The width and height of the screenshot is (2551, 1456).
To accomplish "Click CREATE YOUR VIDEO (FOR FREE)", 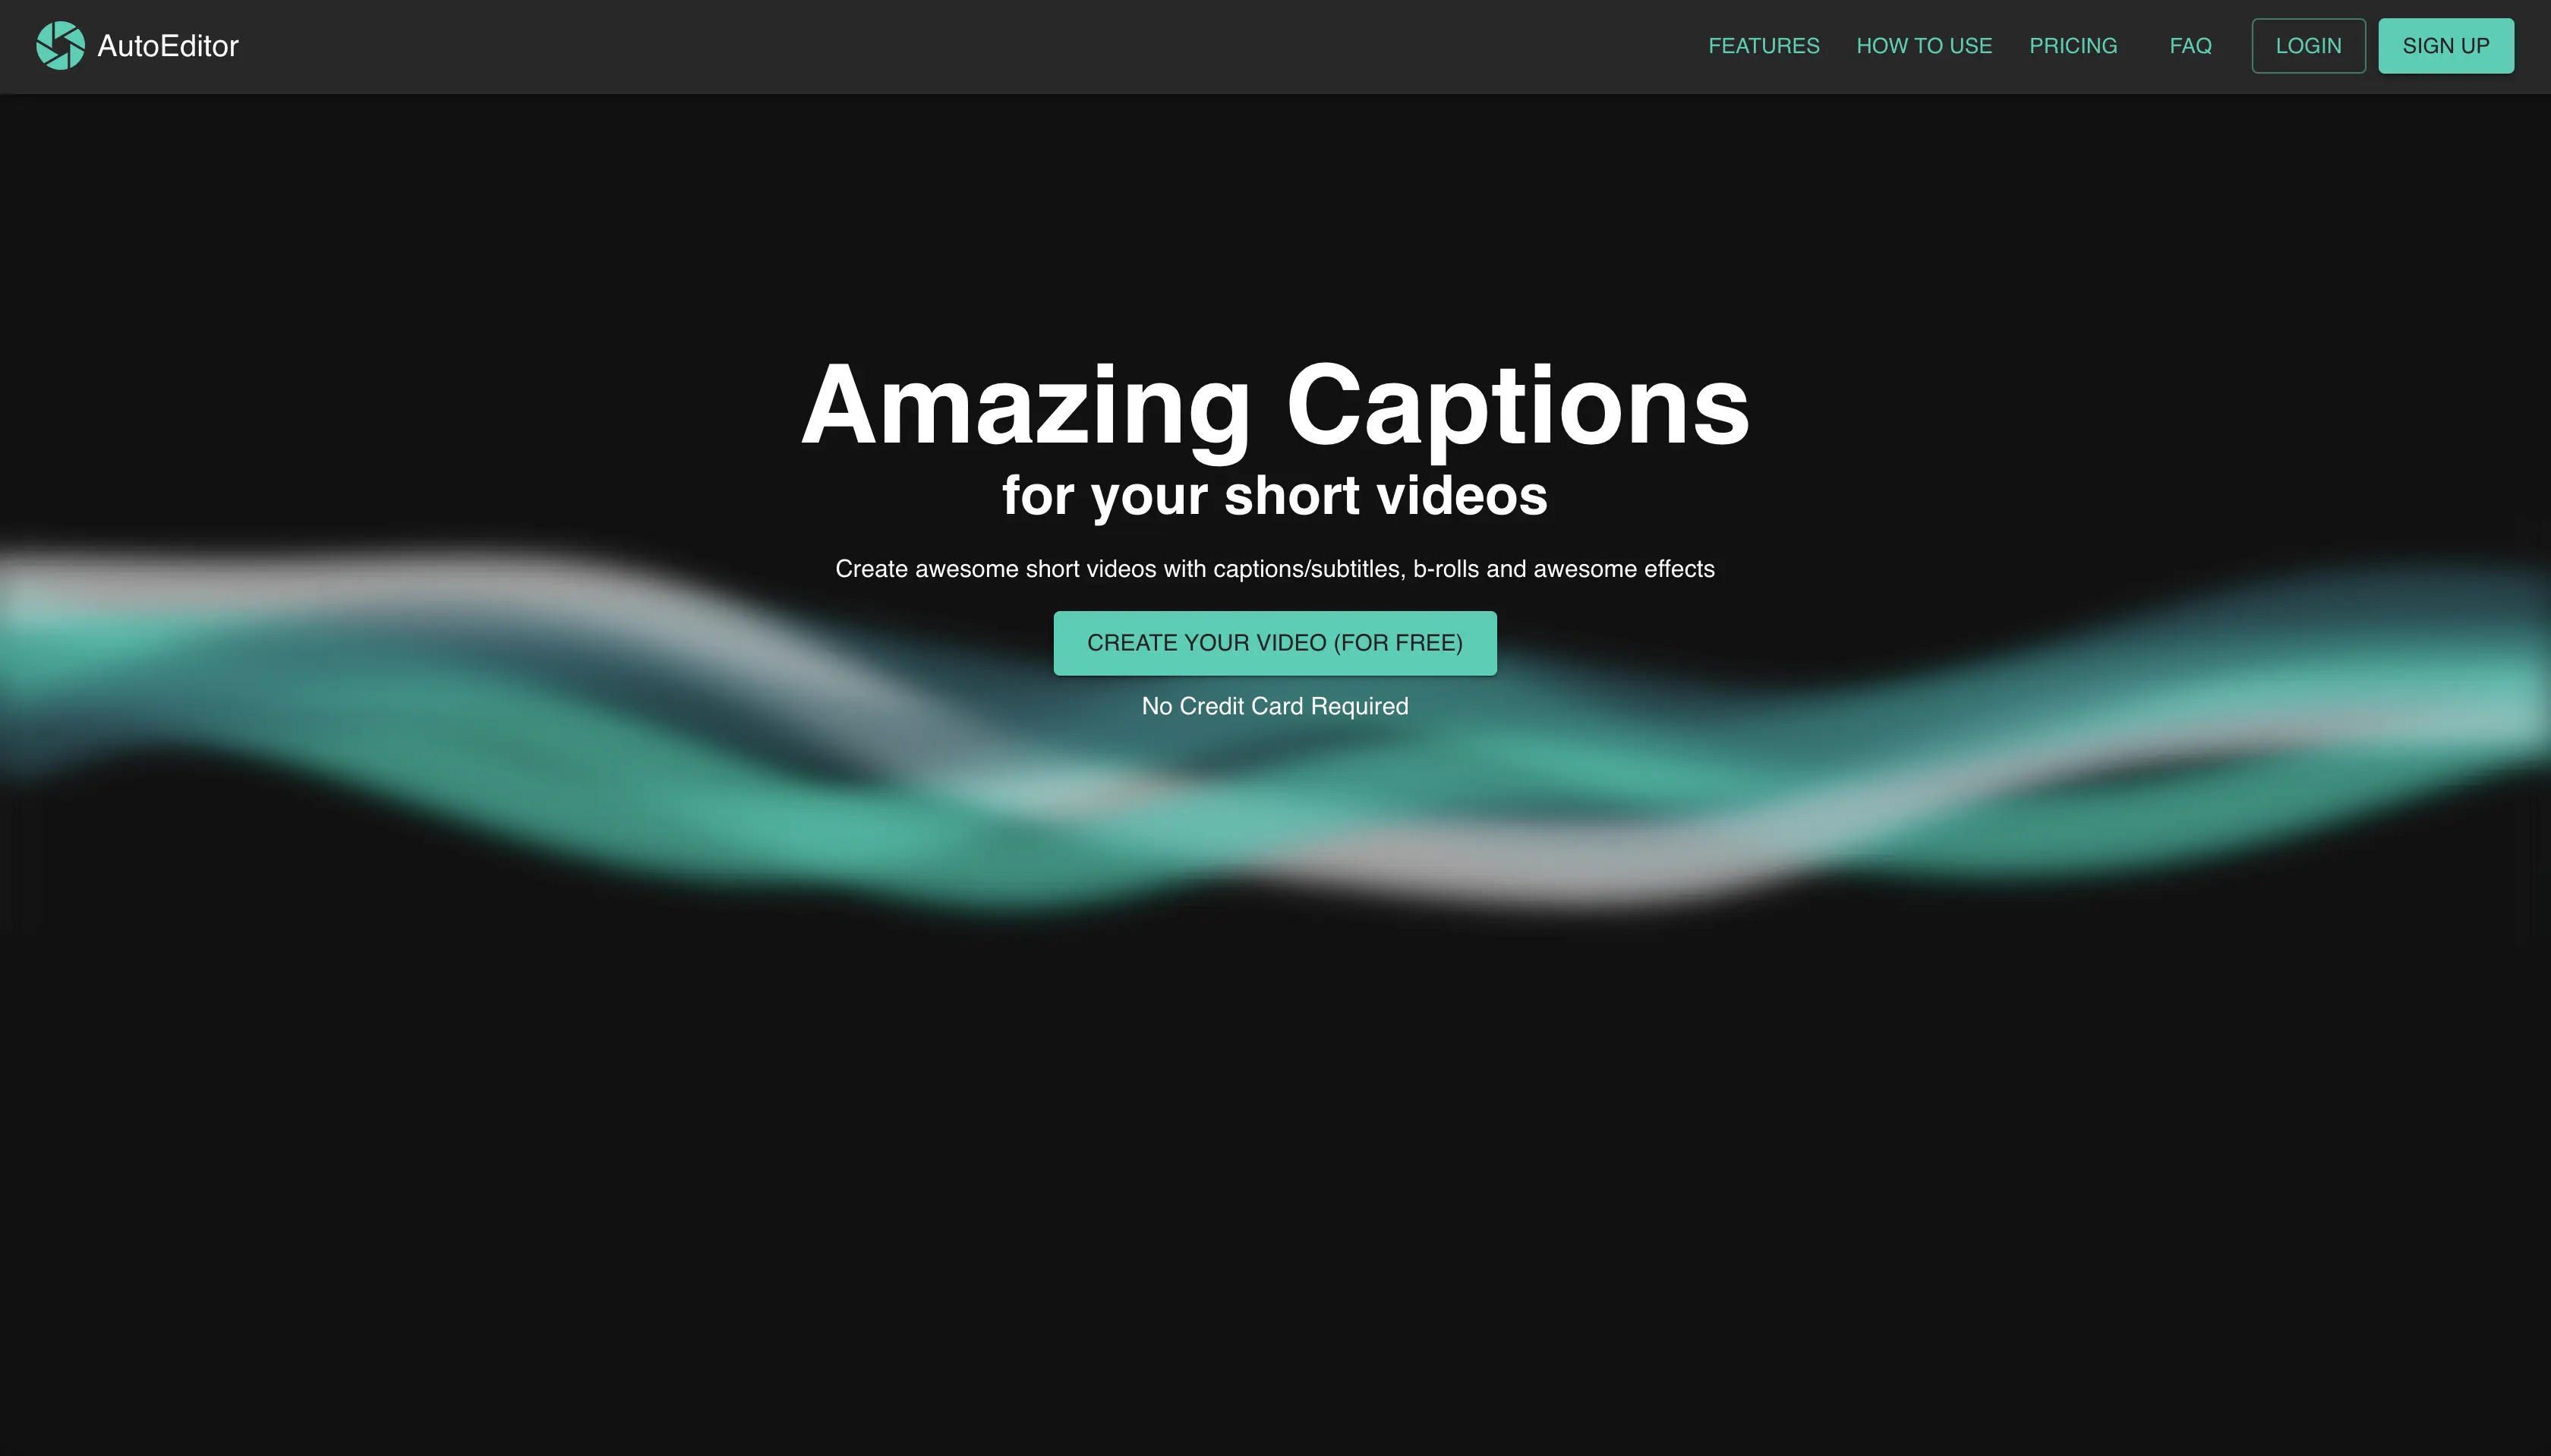I will [1275, 643].
